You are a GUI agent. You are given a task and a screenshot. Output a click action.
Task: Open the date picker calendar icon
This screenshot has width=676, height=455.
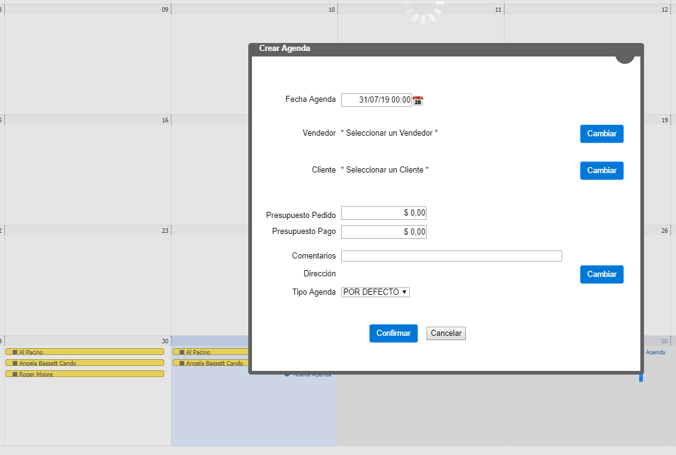click(418, 100)
